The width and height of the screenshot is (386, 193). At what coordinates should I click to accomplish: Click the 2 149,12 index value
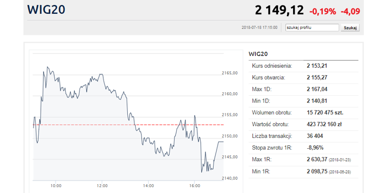279,11
